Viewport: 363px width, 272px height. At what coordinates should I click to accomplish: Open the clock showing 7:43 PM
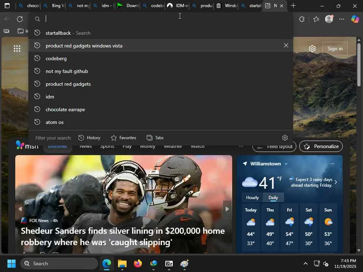(x=345, y=263)
